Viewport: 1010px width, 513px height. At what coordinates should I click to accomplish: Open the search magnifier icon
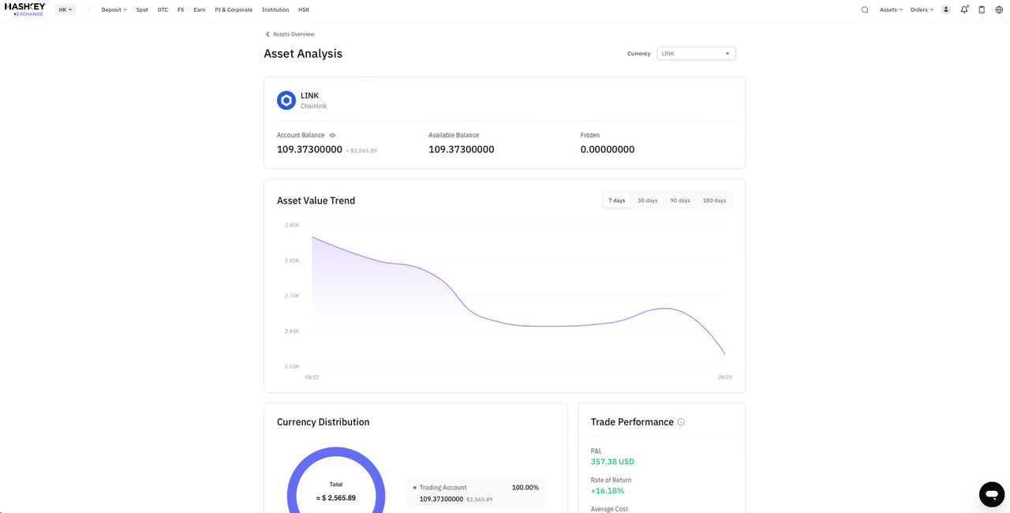pos(865,10)
